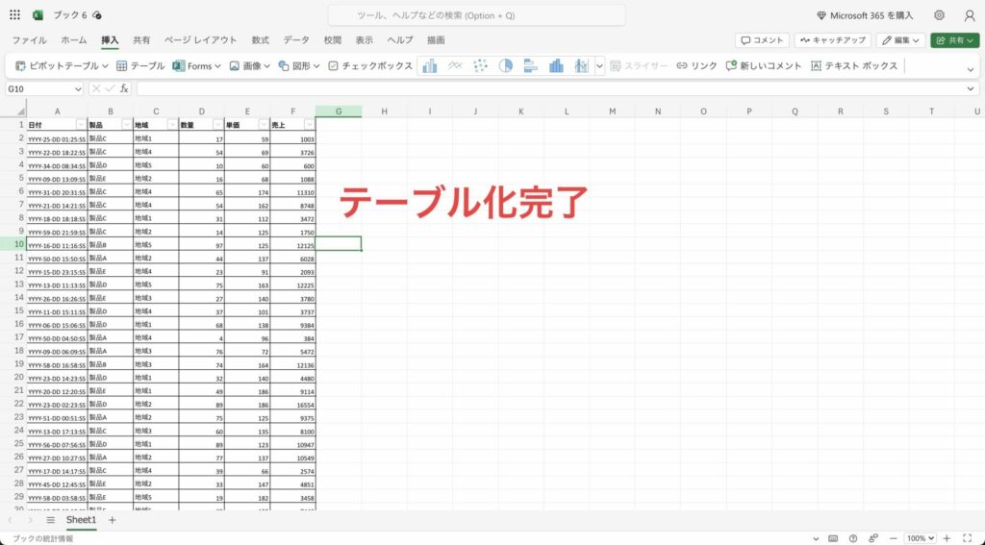Open the app launcher grid icon
Viewport: 985px width, 545px height.
[x=15, y=15]
